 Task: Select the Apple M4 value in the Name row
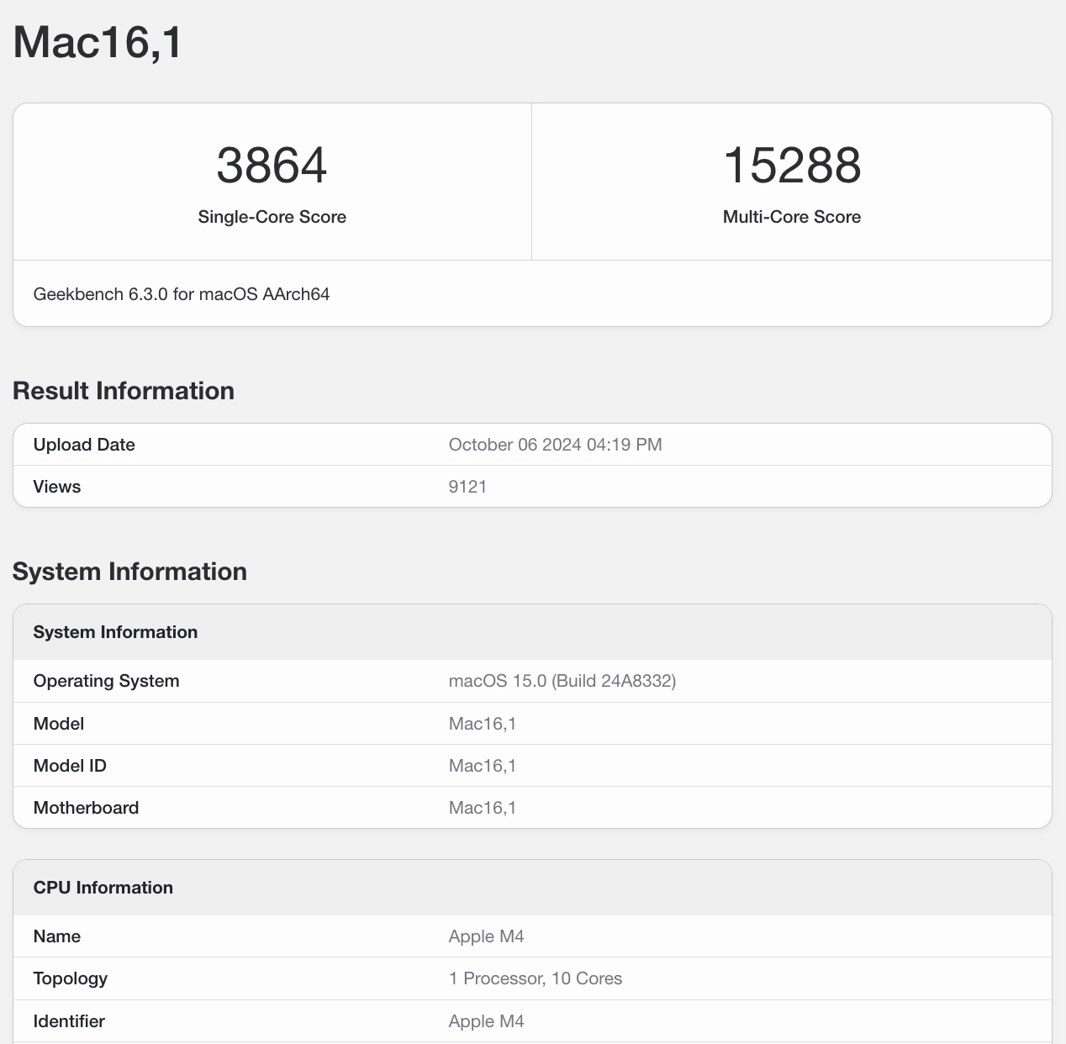coord(487,936)
